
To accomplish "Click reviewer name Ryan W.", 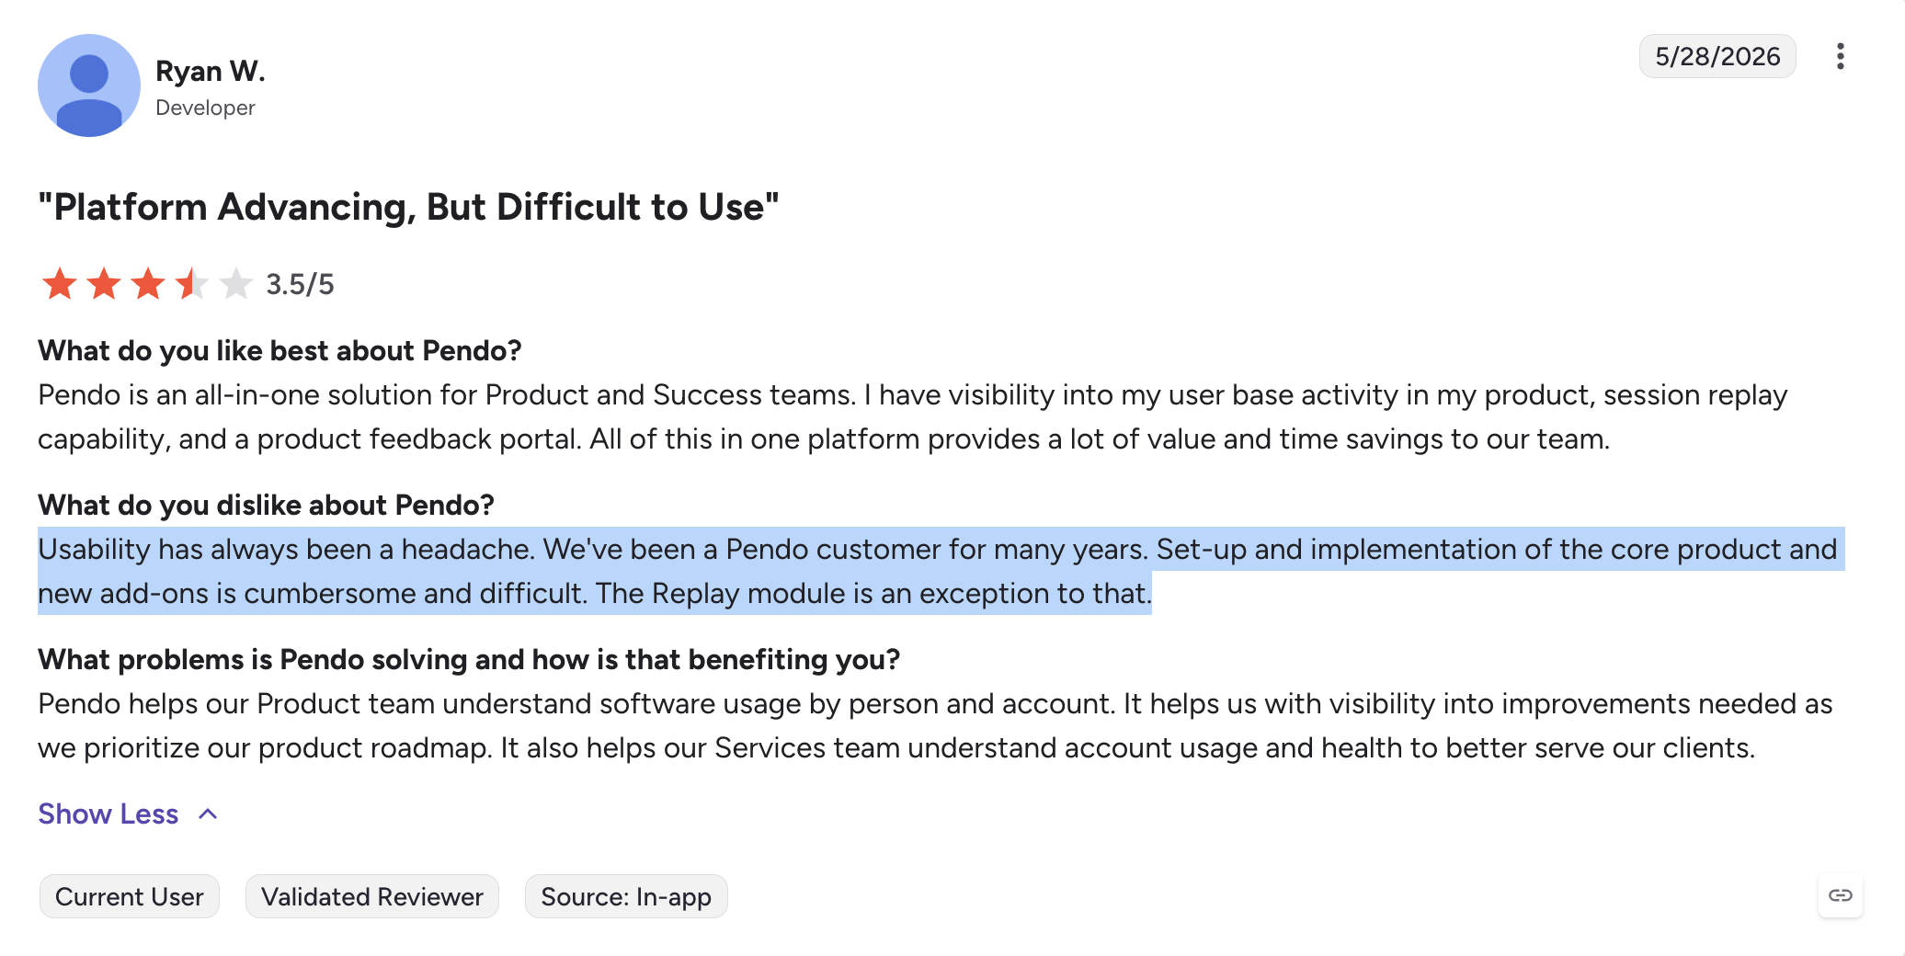I will [211, 71].
